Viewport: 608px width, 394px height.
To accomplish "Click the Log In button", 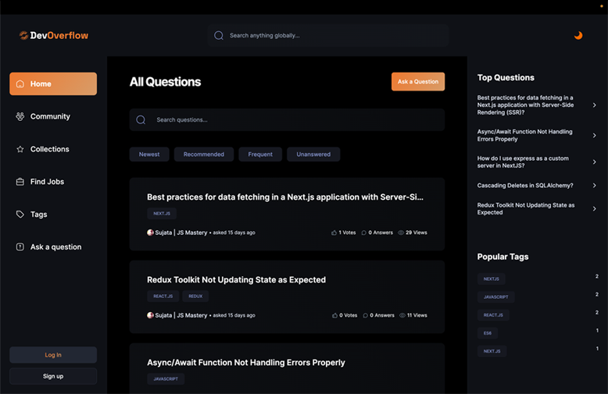I will (x=53, y=355).
